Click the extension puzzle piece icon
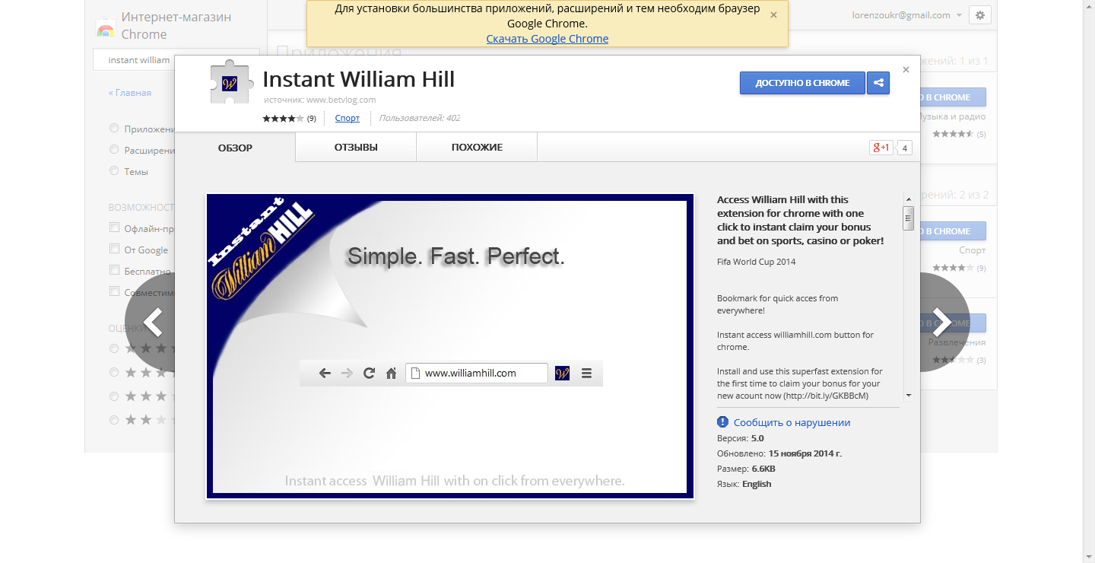 231,81
